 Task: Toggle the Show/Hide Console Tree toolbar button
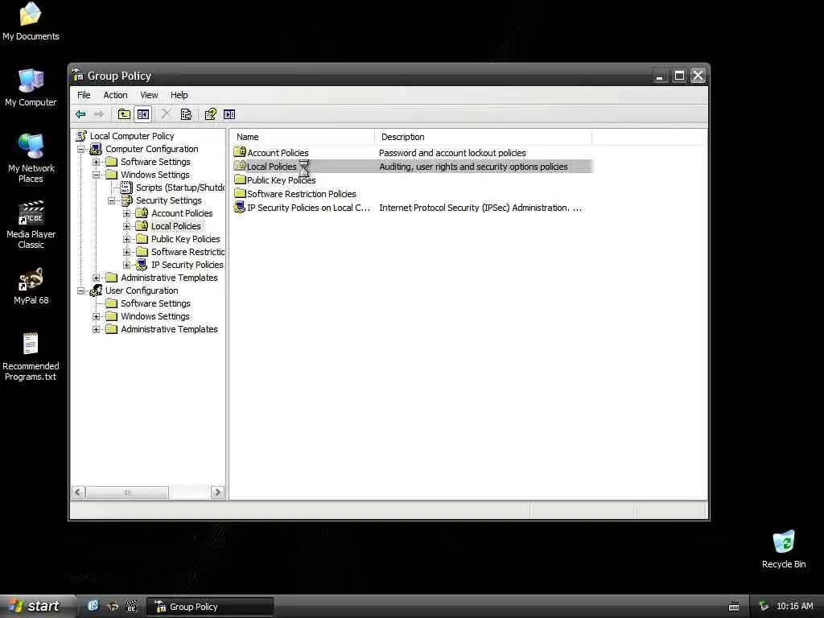[x=143, y=114]
